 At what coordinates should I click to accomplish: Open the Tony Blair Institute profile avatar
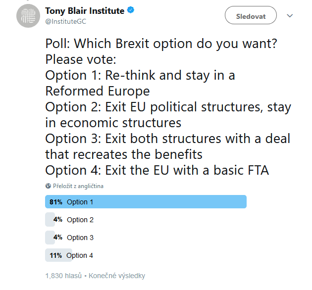coord(28,16)
